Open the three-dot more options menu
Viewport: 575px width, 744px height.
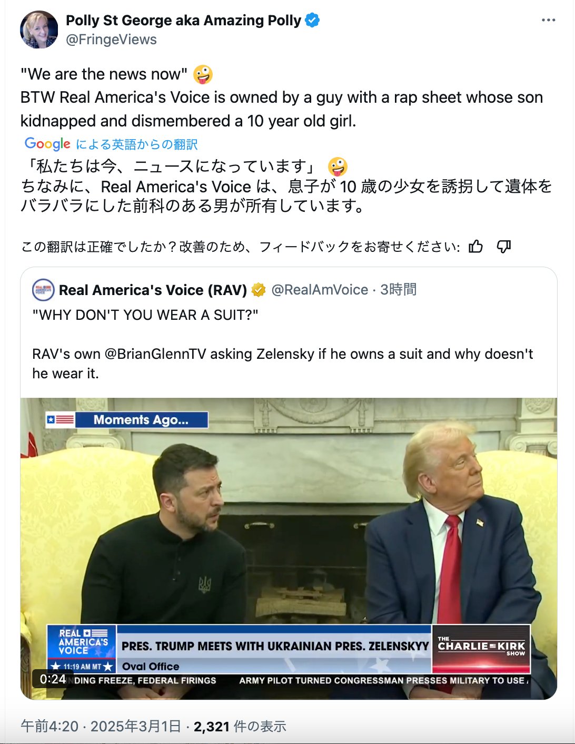(548, 20)
